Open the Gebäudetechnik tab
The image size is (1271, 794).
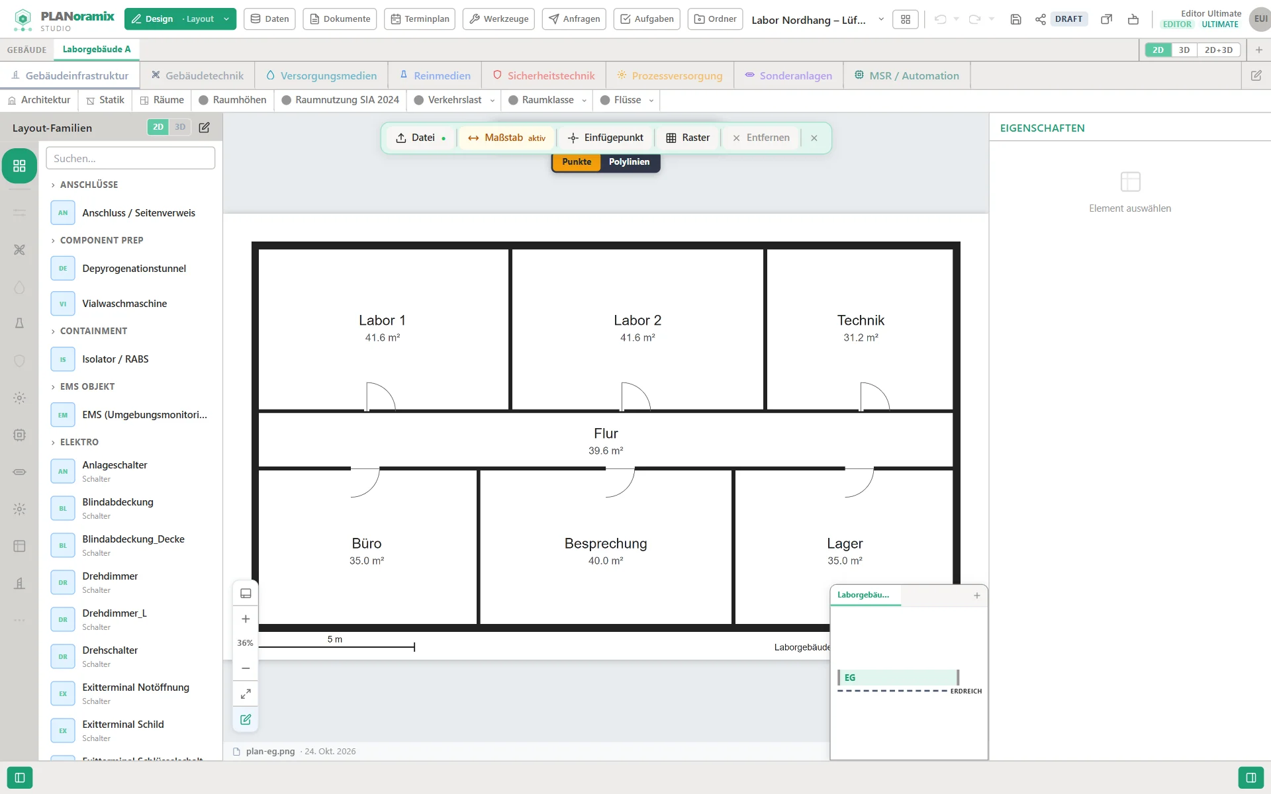coord(197,75)
